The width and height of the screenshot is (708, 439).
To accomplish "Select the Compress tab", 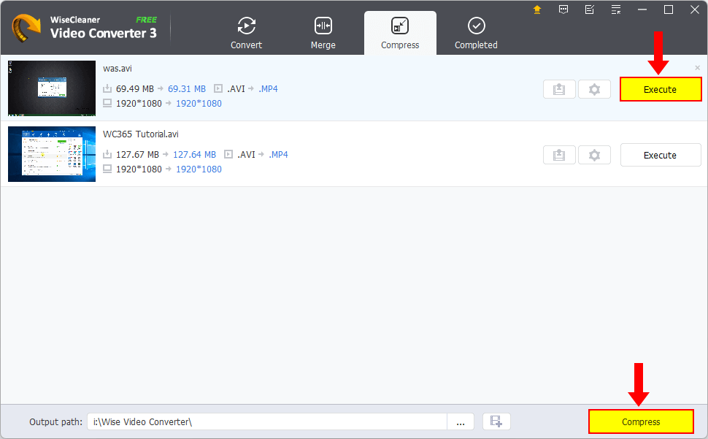I will [400, 34].
